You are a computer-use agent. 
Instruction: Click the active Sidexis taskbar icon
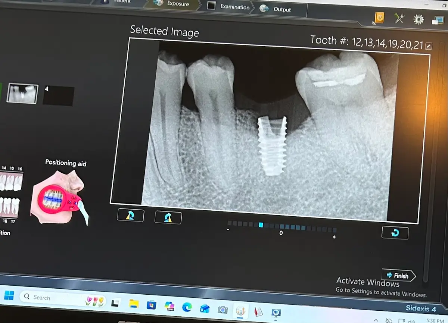[x=240, y=310]
